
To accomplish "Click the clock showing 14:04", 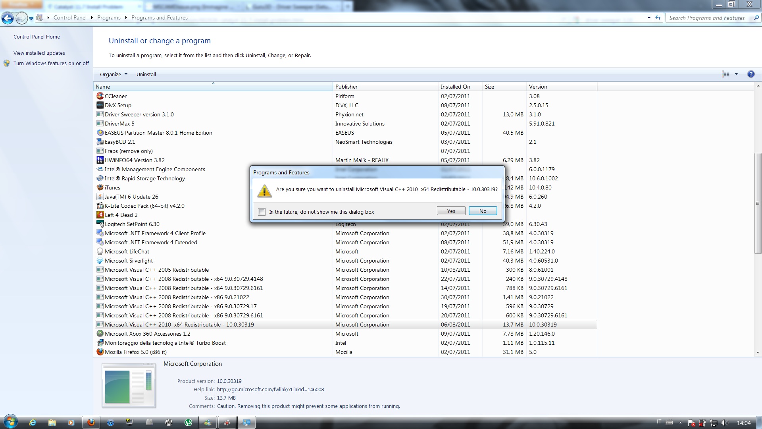I will click(744, 423).
